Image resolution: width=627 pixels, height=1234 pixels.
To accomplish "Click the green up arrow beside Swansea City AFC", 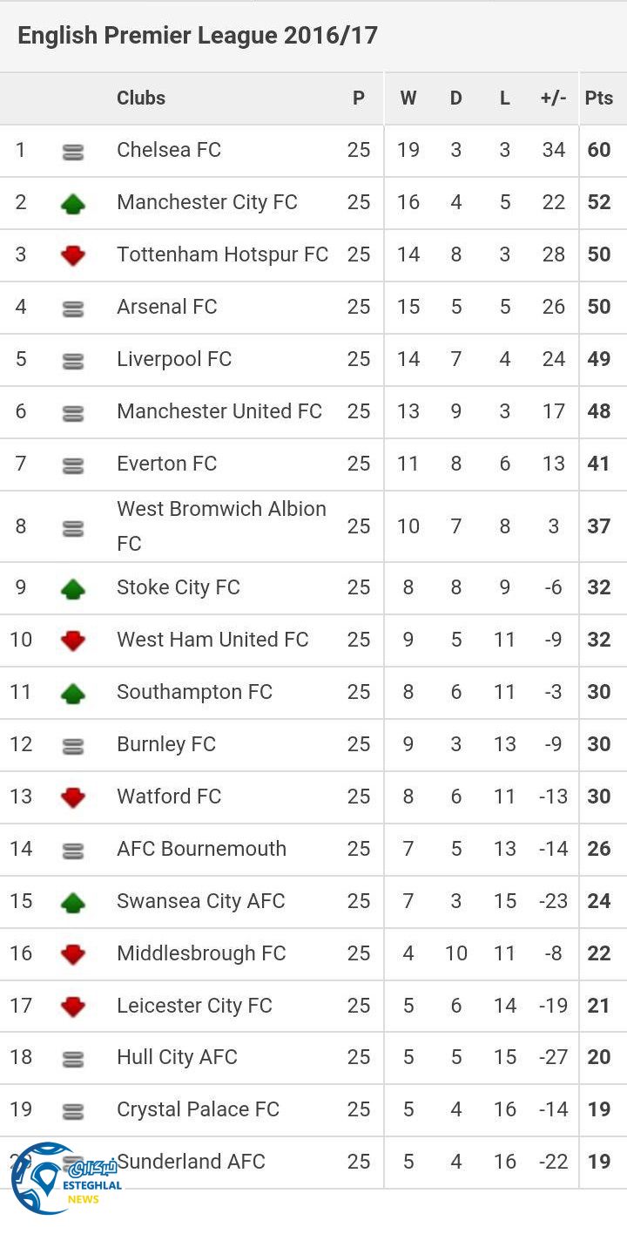I will pos(73,903).
